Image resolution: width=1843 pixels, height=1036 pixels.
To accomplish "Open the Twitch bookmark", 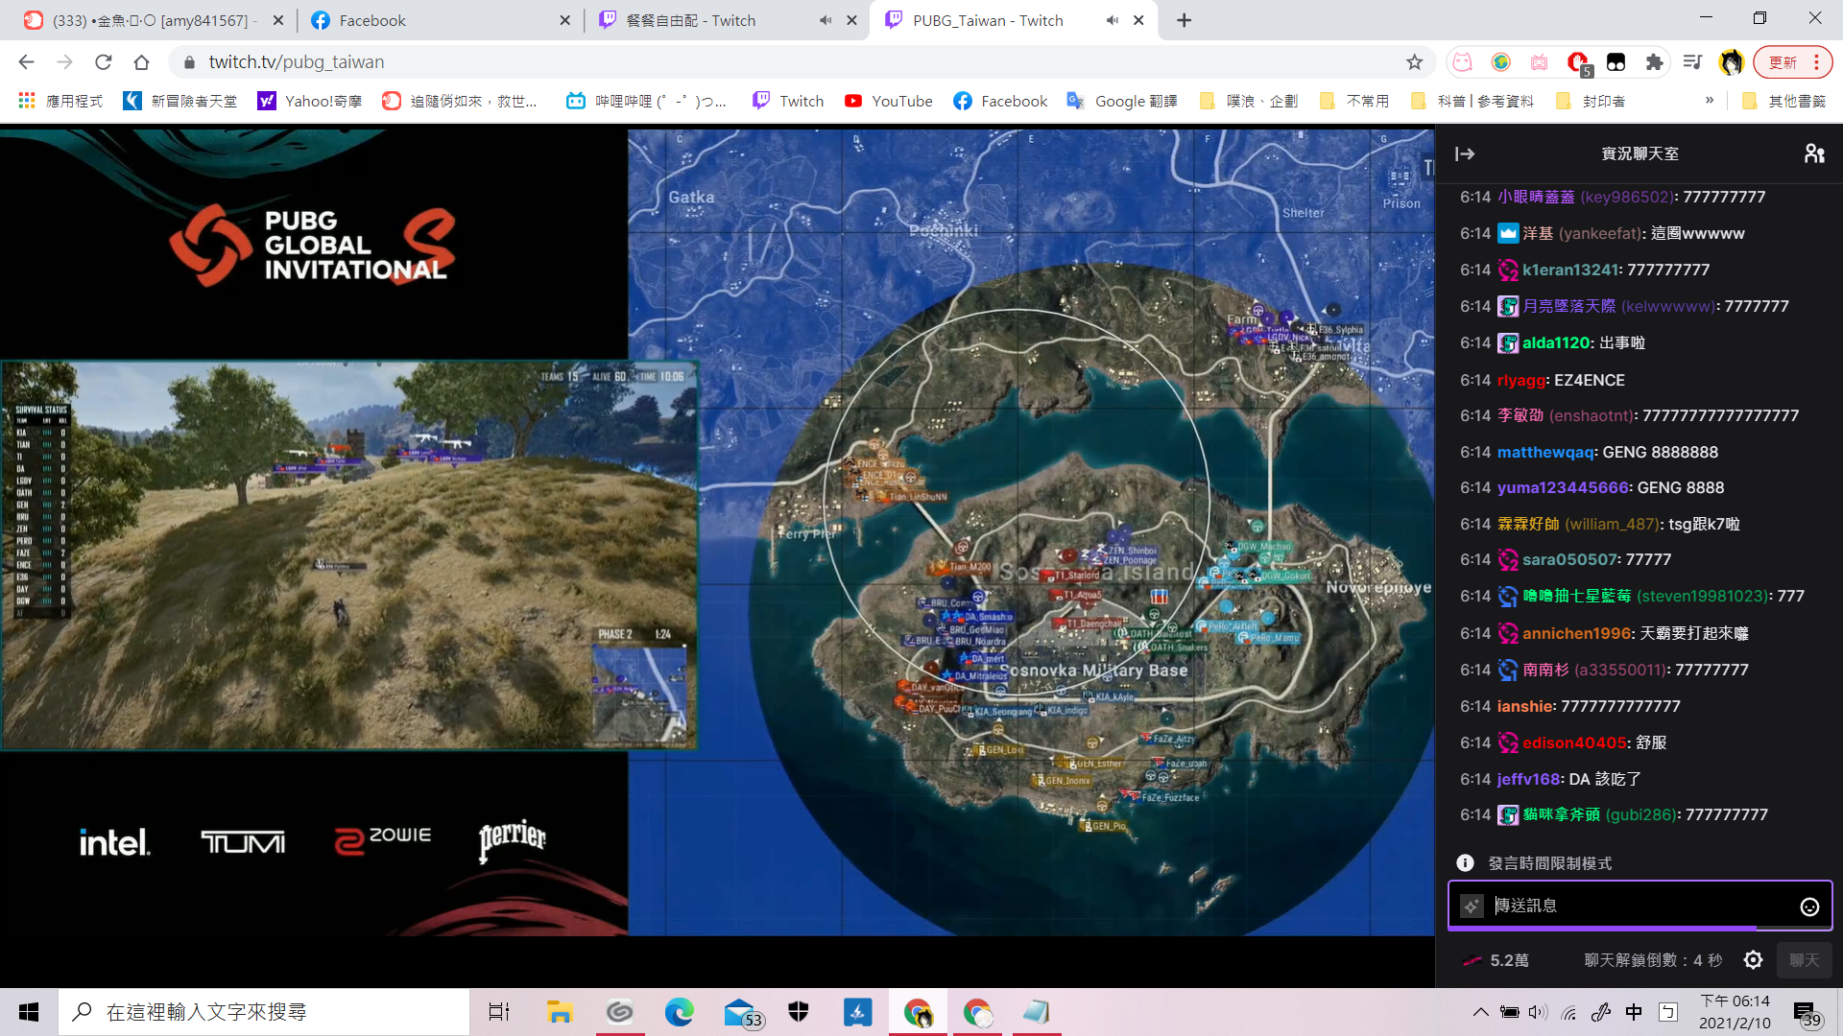I will pyautogui.click(x=788, y=101).
